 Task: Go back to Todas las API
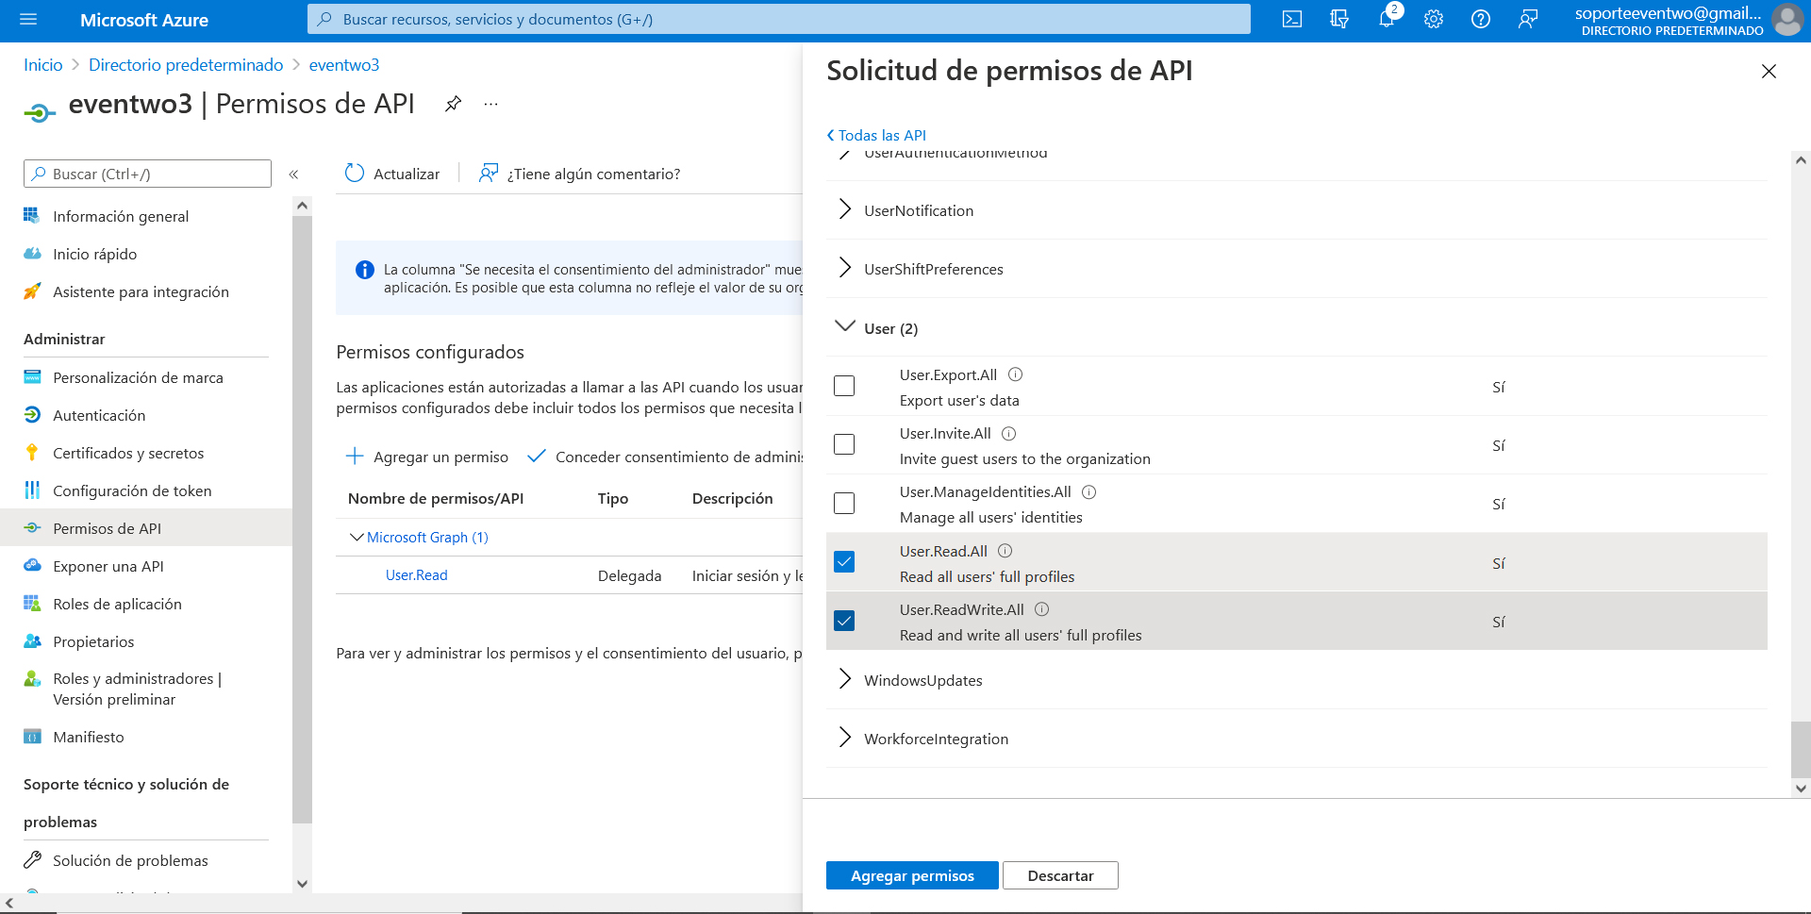[876, 135]
